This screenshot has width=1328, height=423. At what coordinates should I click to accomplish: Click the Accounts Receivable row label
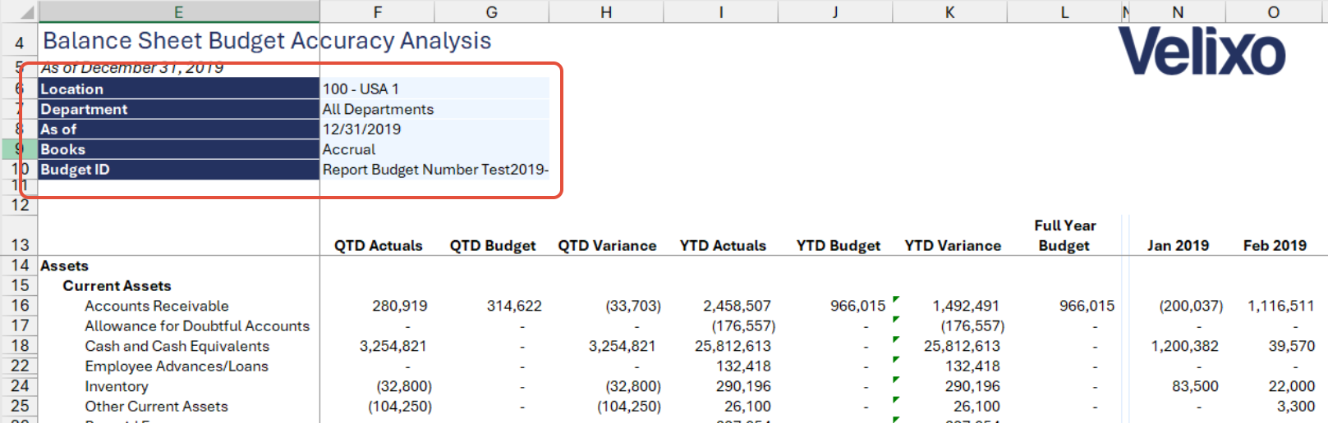point(157,306)
